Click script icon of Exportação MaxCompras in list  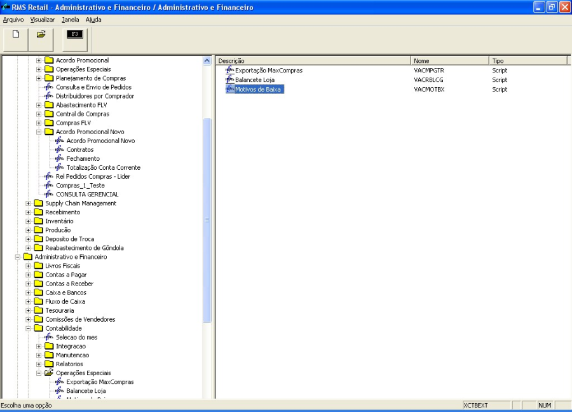pos(229,70)
